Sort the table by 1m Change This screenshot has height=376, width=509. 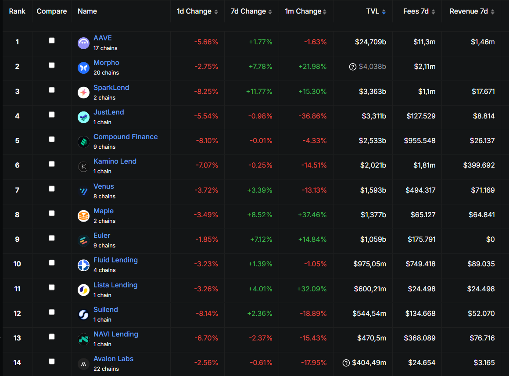[x=306, y=11]
